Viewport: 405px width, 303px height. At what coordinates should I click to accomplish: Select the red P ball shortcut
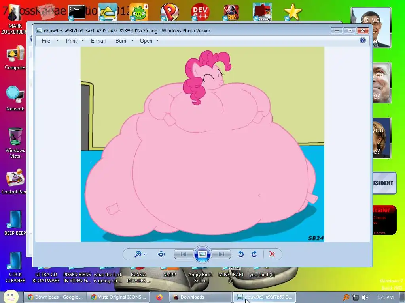169,12
